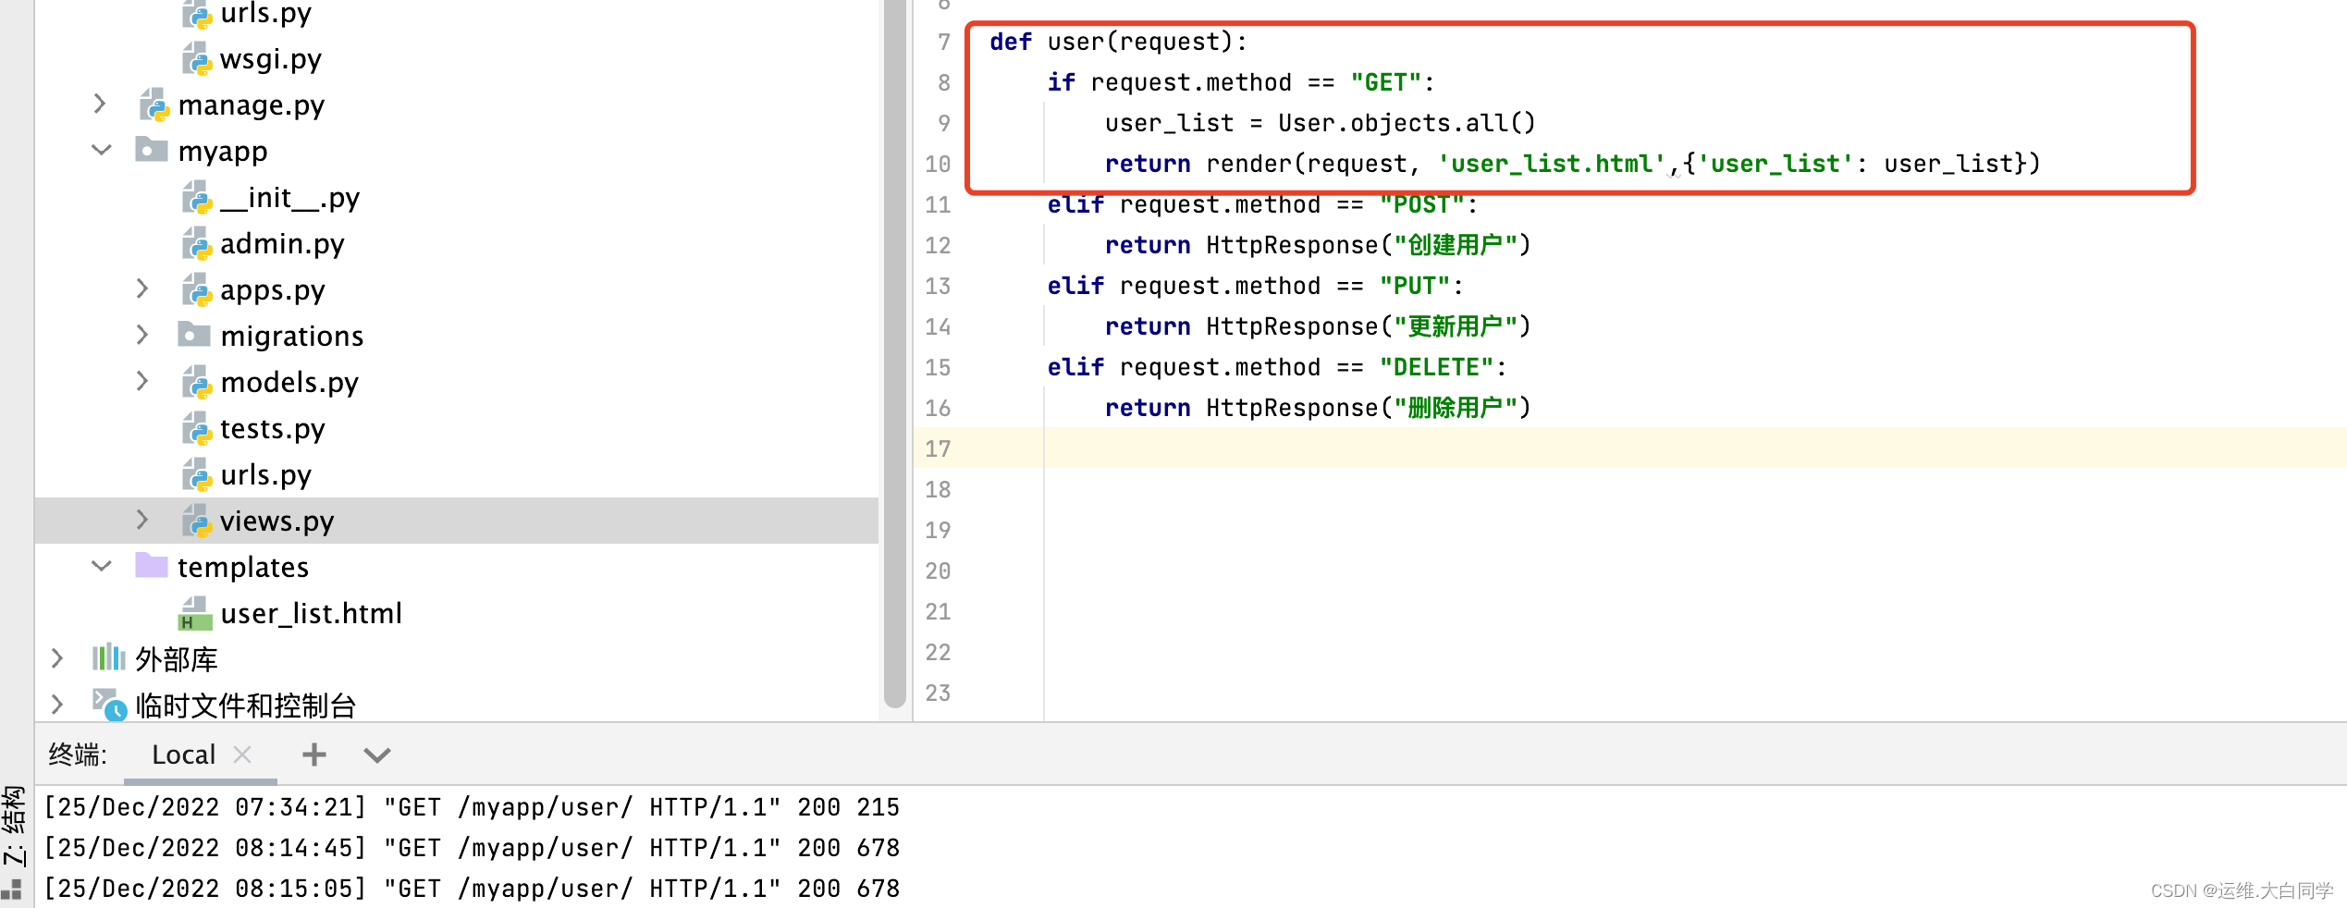Viewport: 2347px width, 908px height.
Task: Click 'user_list.html' string on line 10
Action: pos(1551,164)
